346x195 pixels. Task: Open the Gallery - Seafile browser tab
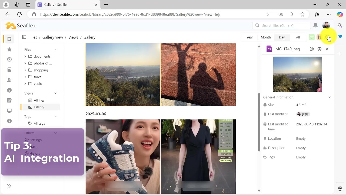68,5
